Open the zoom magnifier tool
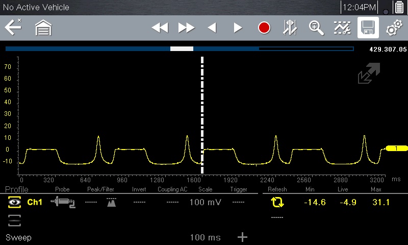Screen dimensions: 408x245 point(316,28)
